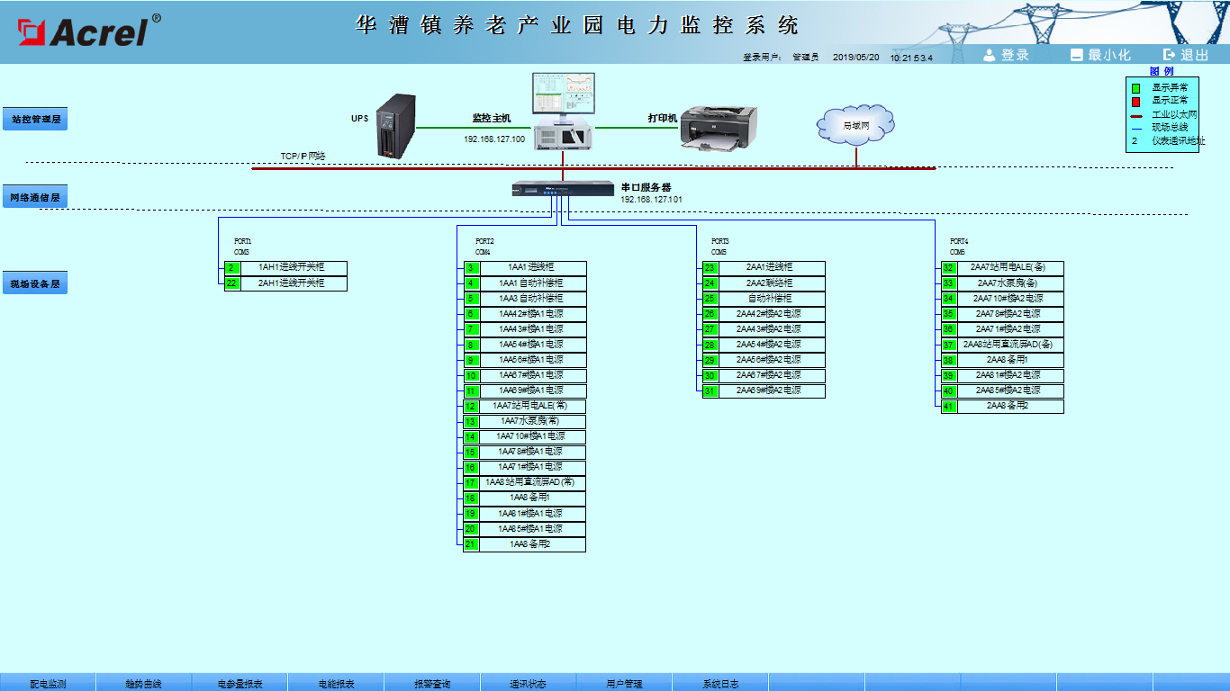Click the 站控管理层 layer label

tap(35, 119)
